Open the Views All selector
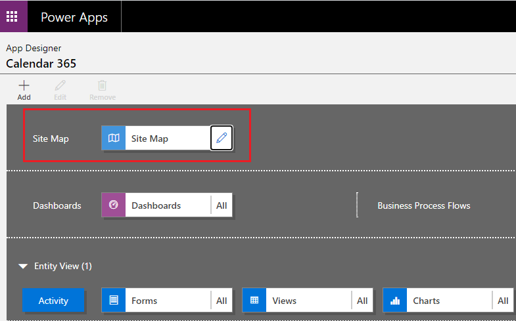Image resolution: width=516 pixels, height=321 pixels. tap(362, 301)
